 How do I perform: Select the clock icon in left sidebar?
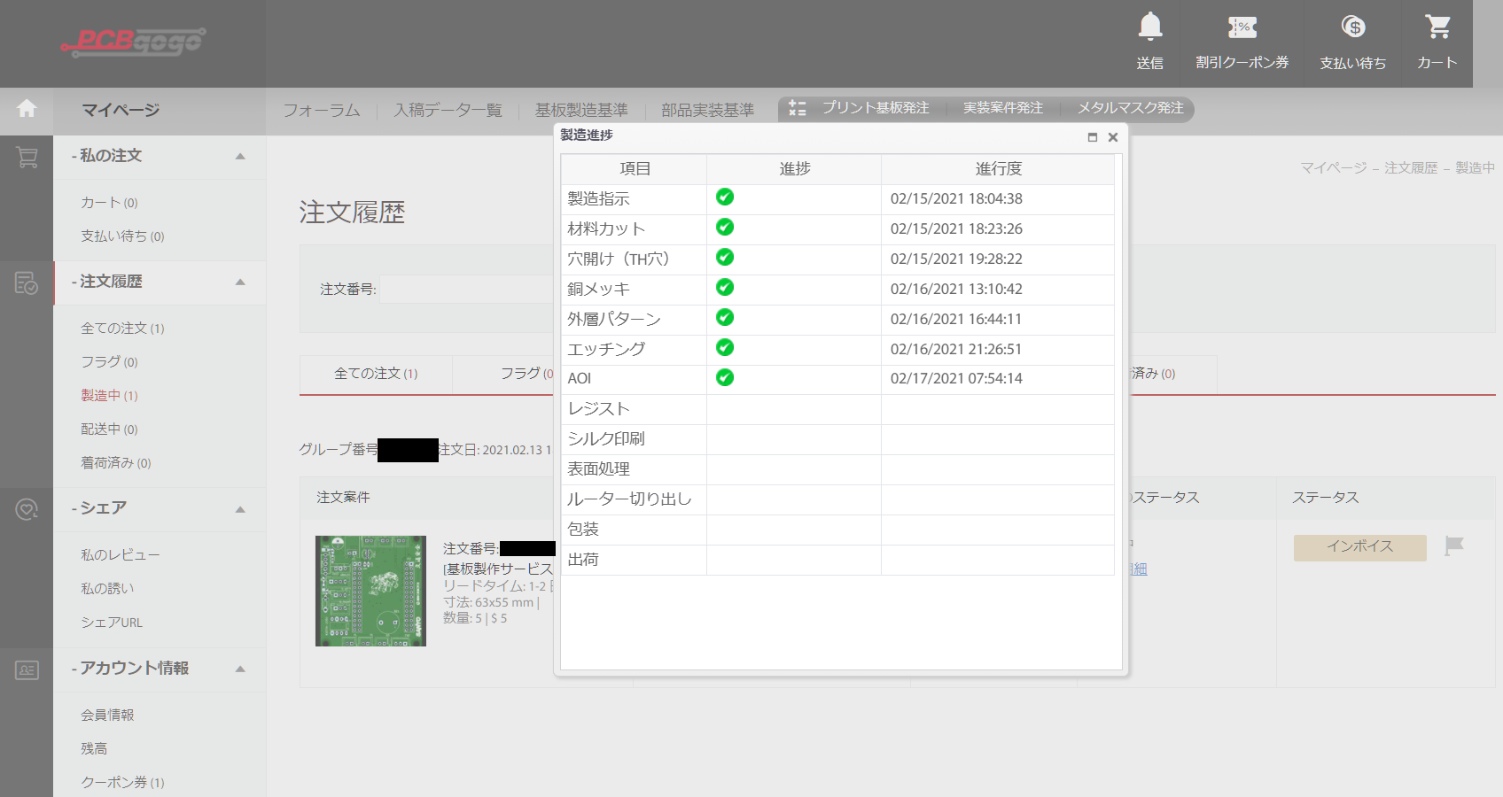tap(27, 509)
